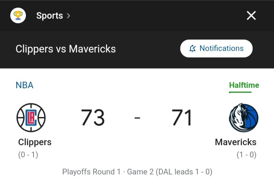Image resolution: width=274 pixels, height=185 pixels.
Task: Expand the chevron next to Sports
Action: (x=69, y=16)
